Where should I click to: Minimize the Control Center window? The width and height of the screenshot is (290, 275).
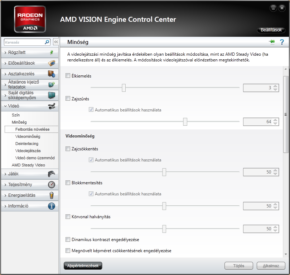point(273,8)
